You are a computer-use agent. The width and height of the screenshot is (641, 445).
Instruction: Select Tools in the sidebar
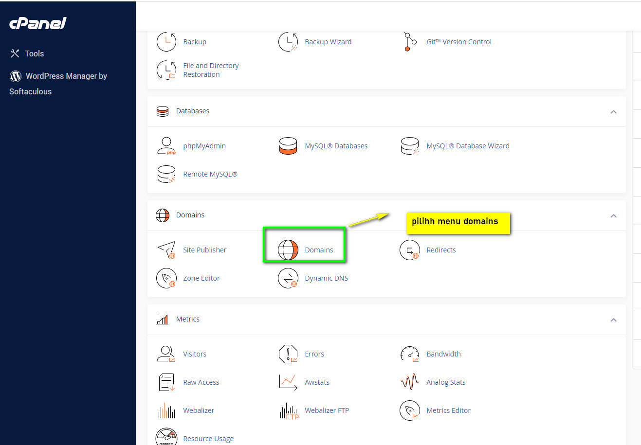coord(34,53)
